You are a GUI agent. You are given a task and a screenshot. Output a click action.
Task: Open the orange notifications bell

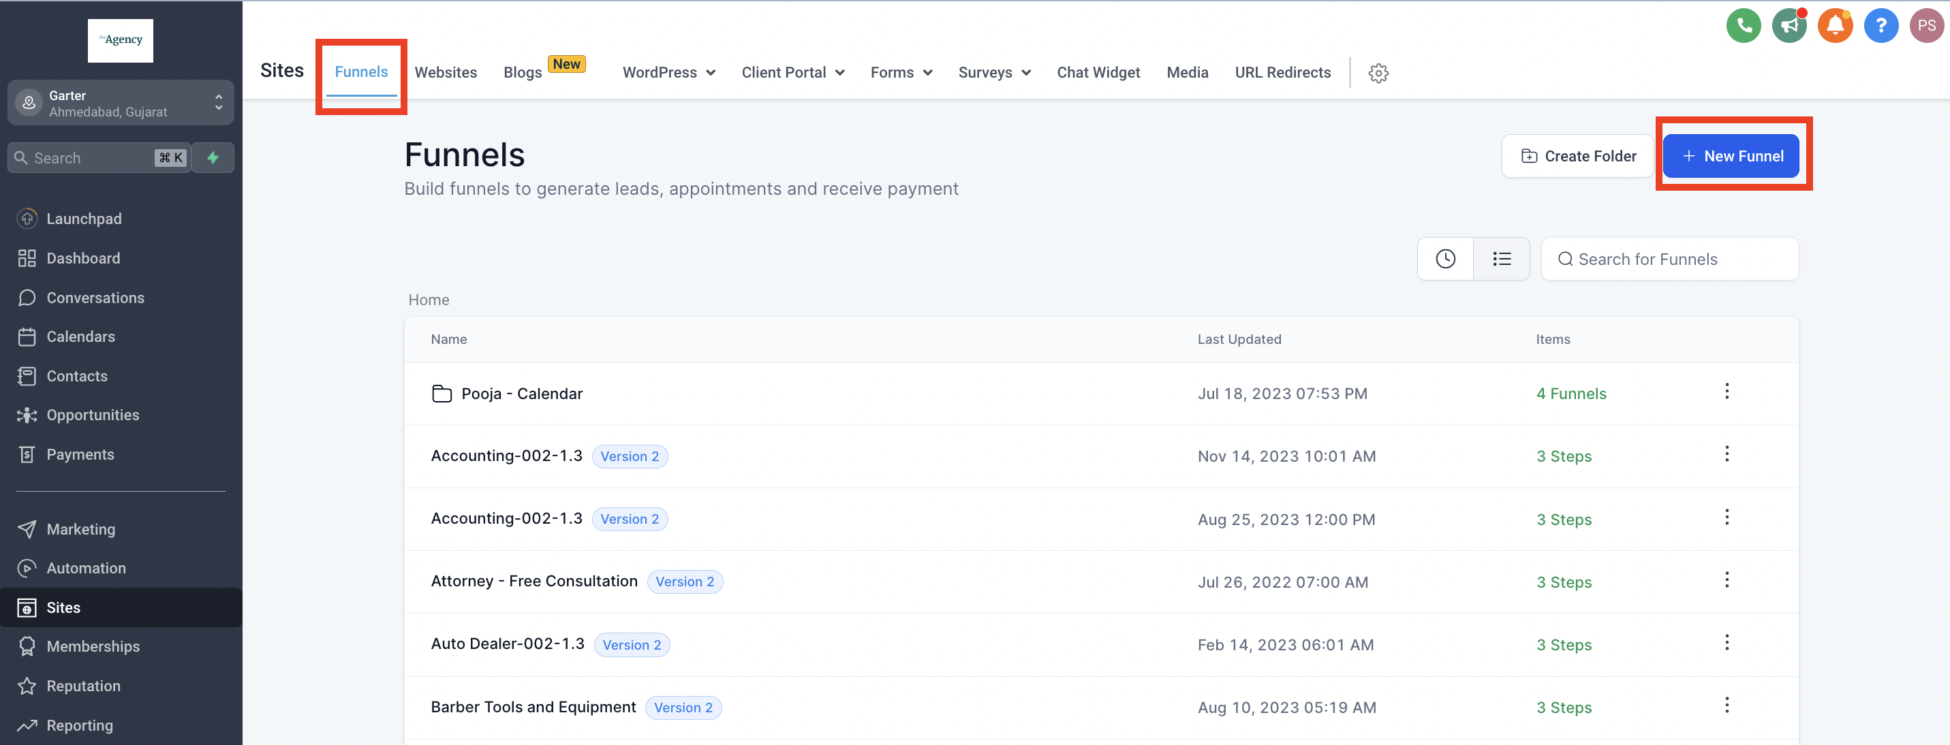coord(1834,27)
